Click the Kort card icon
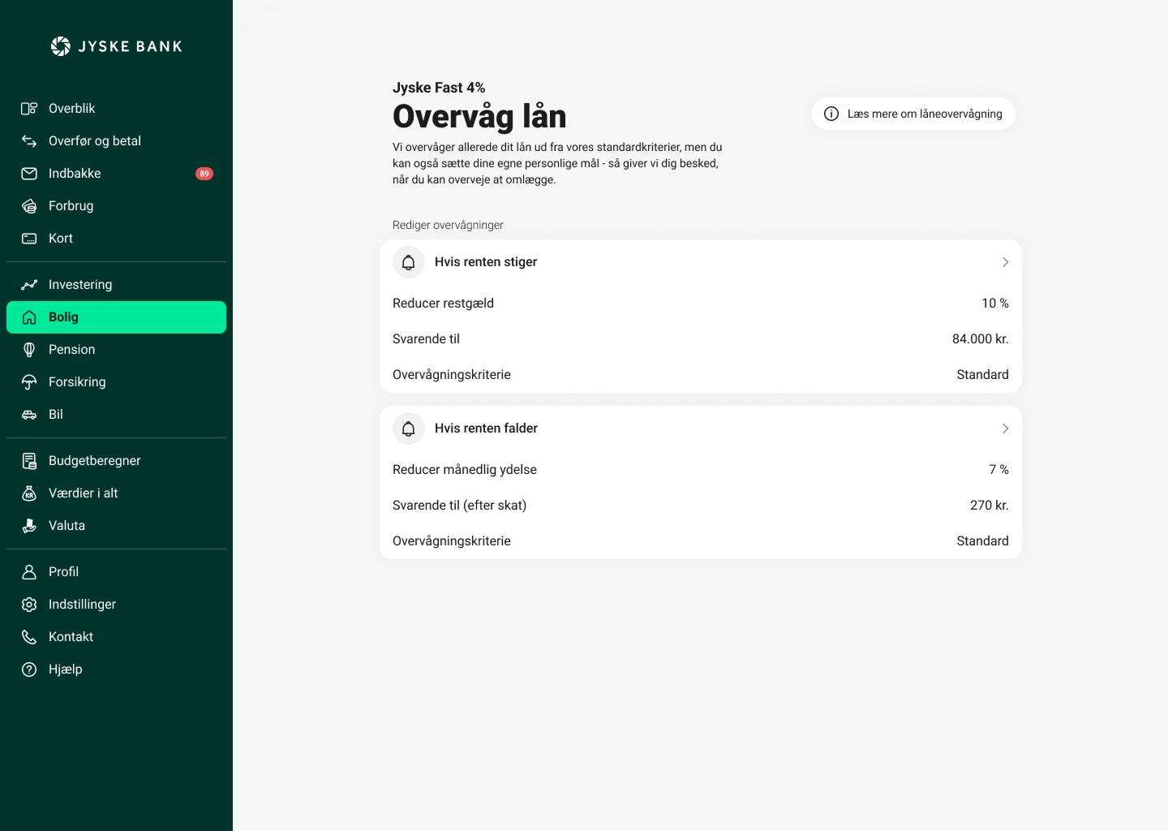Image resolution: width=1168 pixels, height=831 pixels. (29, 239)
